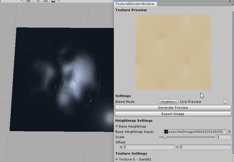This screenshot has width=234, height=162.
Task: Click the sand texture preview image
Action: 173,52
